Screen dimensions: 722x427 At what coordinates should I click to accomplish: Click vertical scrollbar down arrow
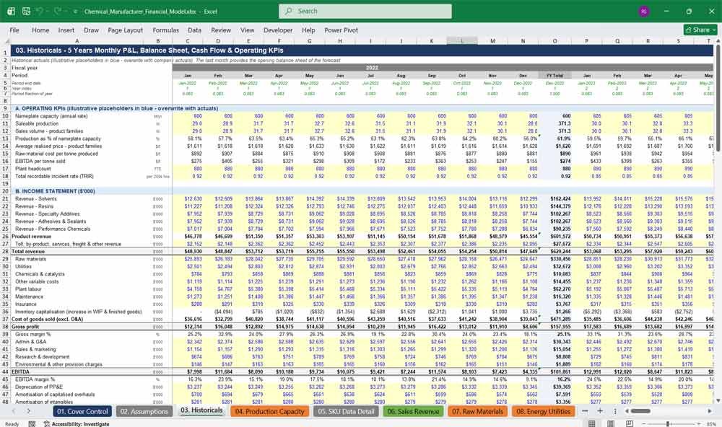718,401
